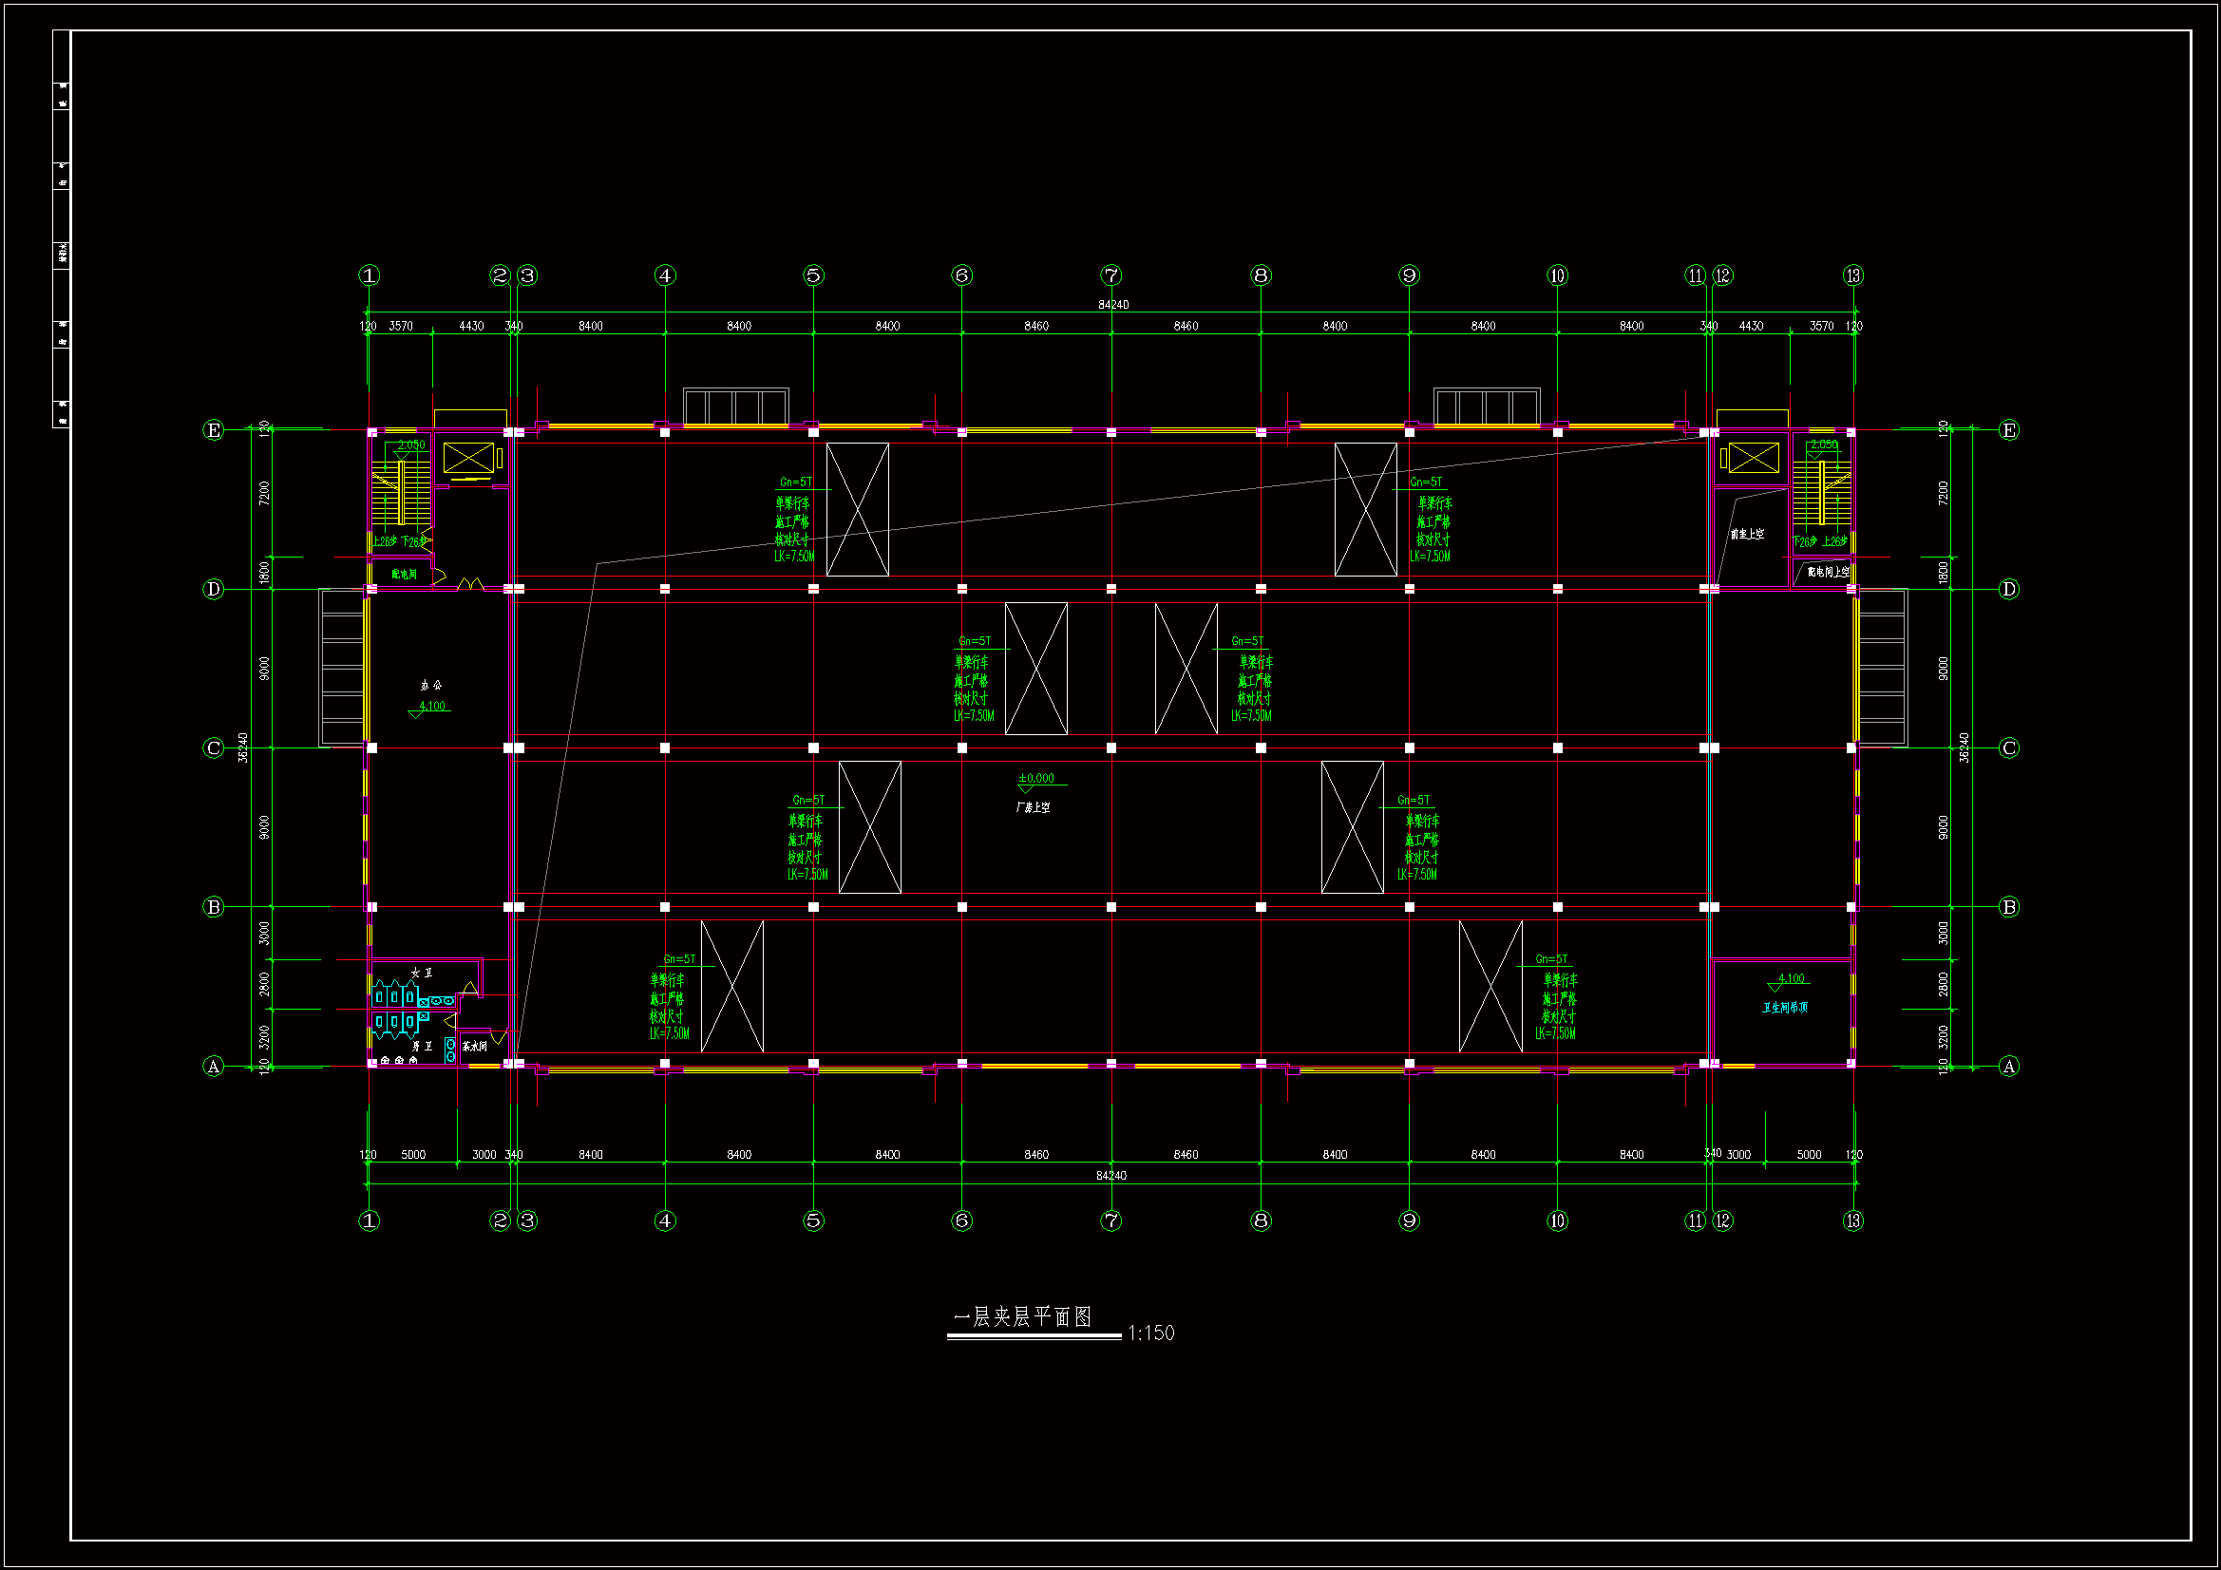Click the crane symbol in bay E-D near axis 9
Image resolution: width=2221 pixels, height=1570 pixels.
coord(1366,510)
